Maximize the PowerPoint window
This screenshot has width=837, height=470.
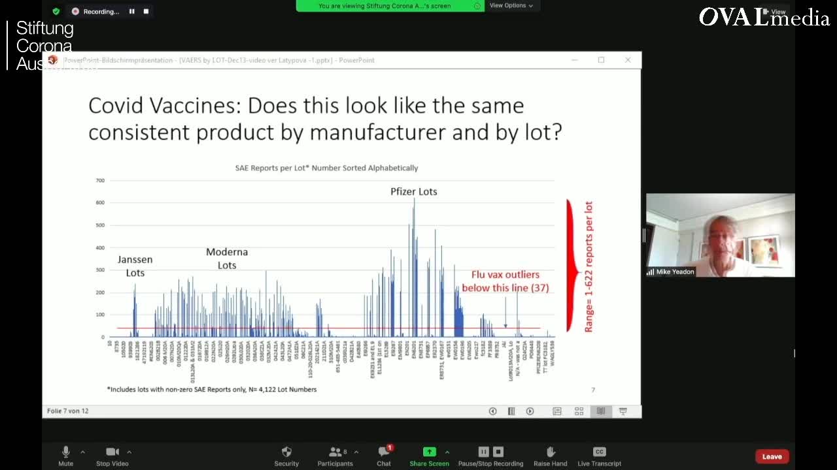[601, 60]
